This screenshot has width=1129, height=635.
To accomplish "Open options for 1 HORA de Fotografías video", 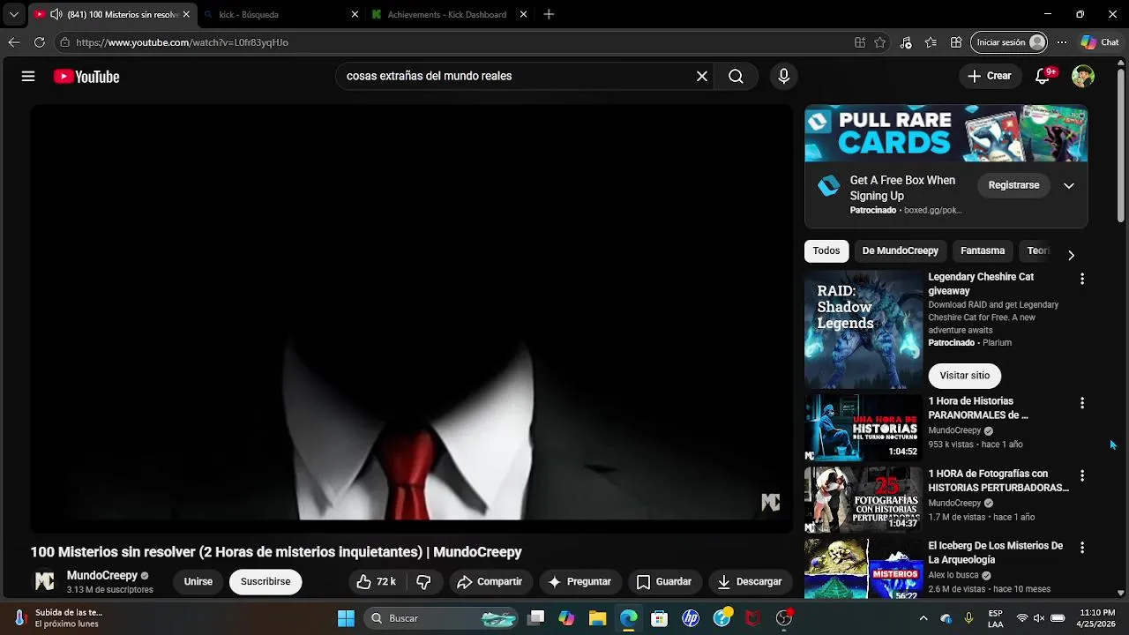I will click(1082, 475).
